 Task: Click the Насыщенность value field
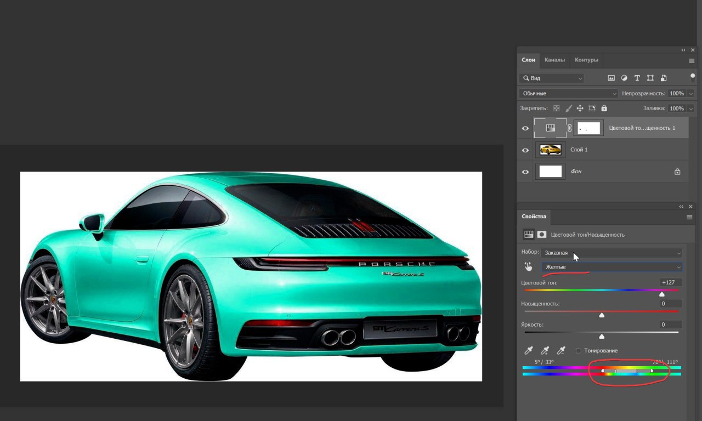671,304
